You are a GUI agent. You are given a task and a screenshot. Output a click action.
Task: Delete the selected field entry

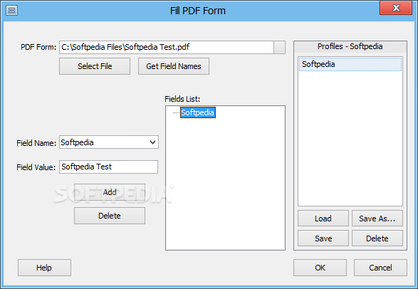[110, 216]
